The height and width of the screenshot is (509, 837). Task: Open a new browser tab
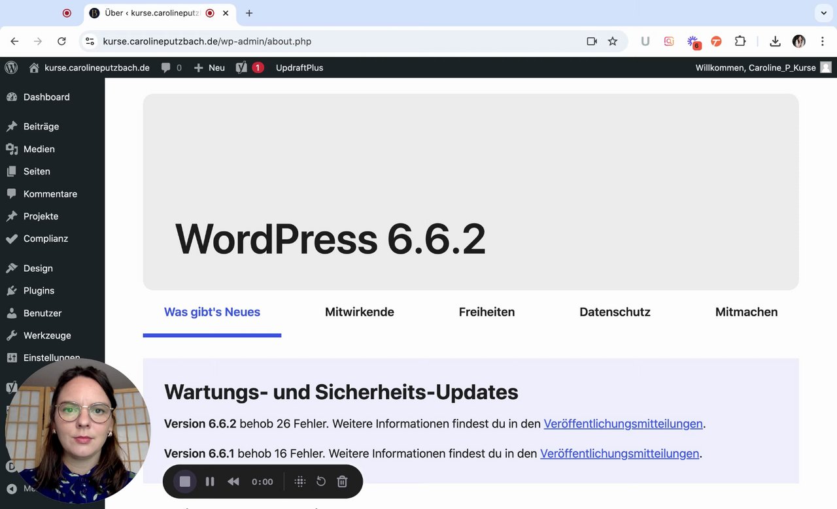pyautogui.click(x=249, y=13)
